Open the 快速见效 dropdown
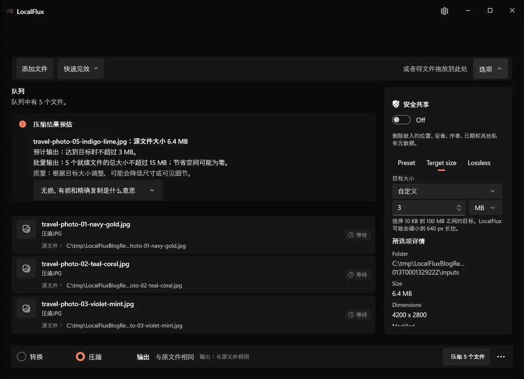The image size is (524, 379). pos(81,68)
